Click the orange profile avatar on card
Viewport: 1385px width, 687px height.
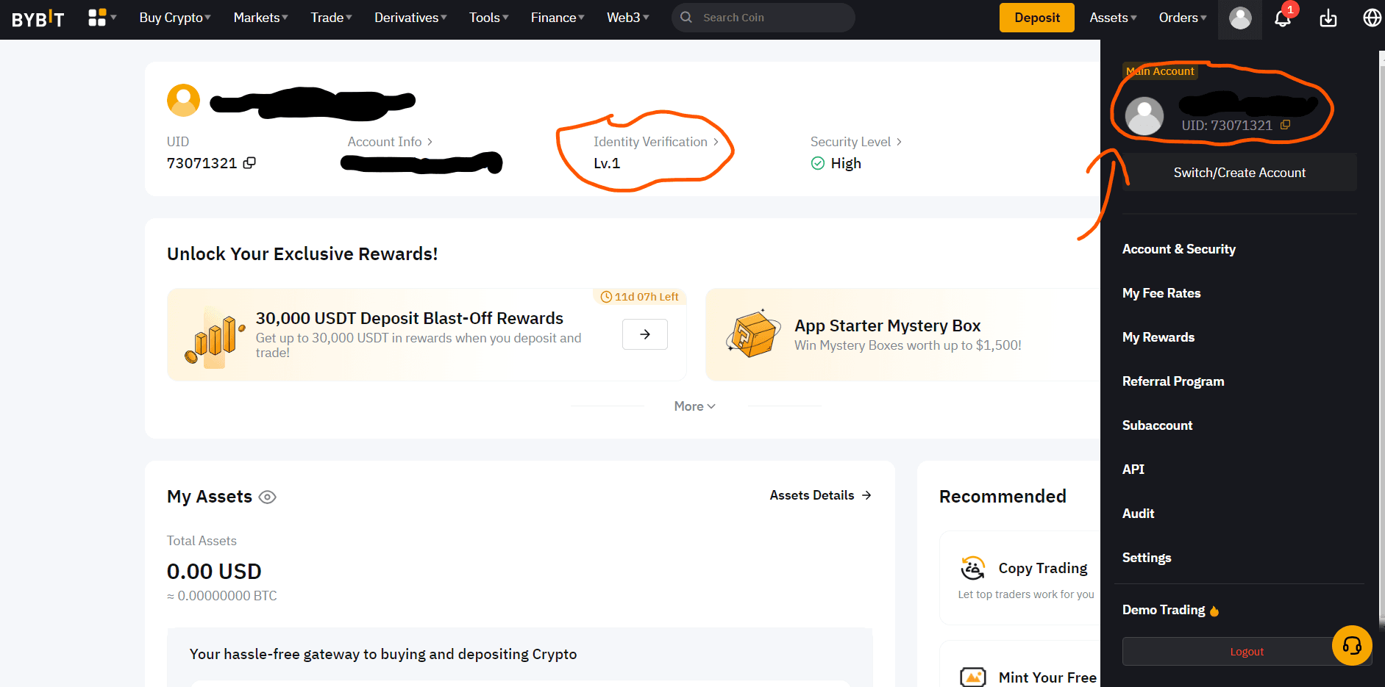(184, 101)
